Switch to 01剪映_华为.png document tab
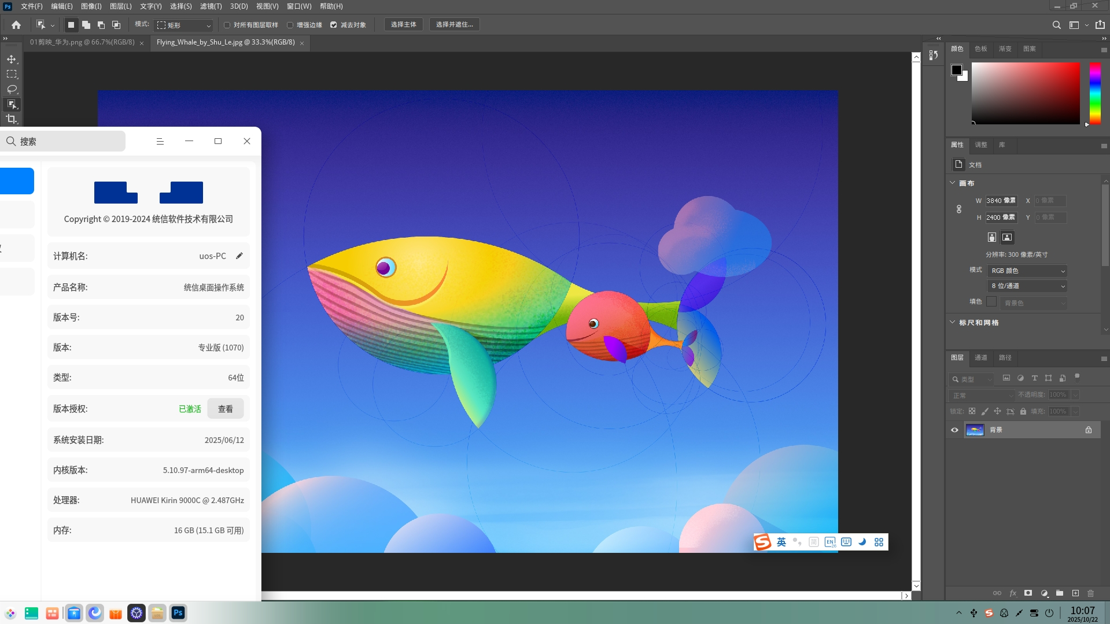 click(82, 42)
